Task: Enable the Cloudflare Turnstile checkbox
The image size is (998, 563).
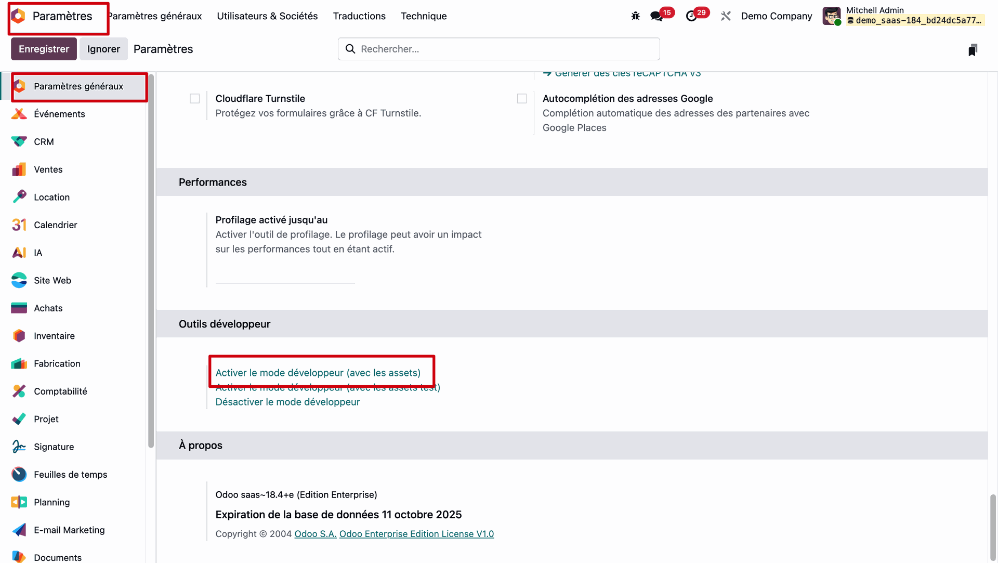Action: (195, 99)
